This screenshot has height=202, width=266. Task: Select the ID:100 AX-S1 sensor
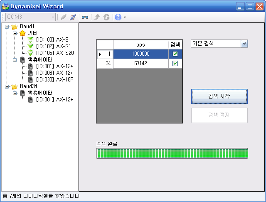pyautogui.click(x=53, y=39)
